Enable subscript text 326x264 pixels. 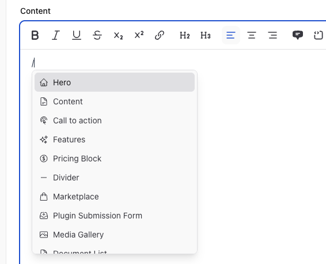tap(118, 35)
